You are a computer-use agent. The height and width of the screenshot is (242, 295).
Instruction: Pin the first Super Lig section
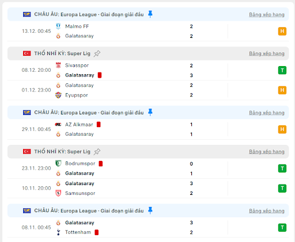click(97, 53)
